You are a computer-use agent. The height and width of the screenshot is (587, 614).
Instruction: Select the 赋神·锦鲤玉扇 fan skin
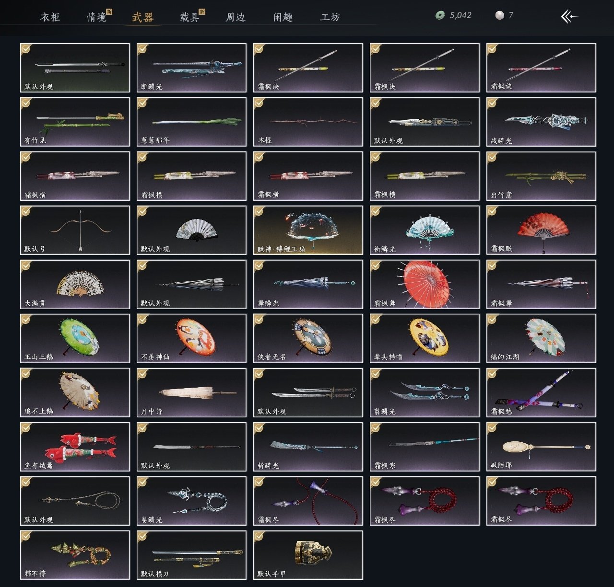click(x=308, y=230)
